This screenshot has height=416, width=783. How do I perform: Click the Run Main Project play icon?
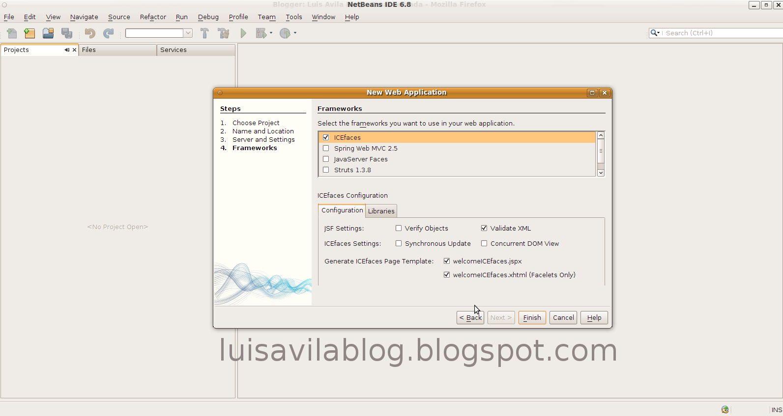click(x=243, y=33)
